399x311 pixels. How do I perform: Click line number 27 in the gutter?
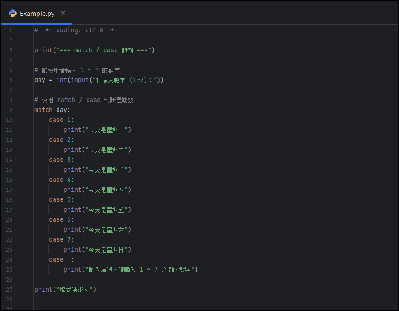pos(10,289)
